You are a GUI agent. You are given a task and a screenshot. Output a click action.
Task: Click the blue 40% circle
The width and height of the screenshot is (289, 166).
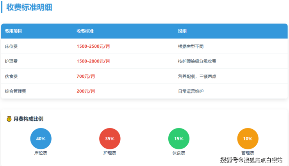coord(41,139)
